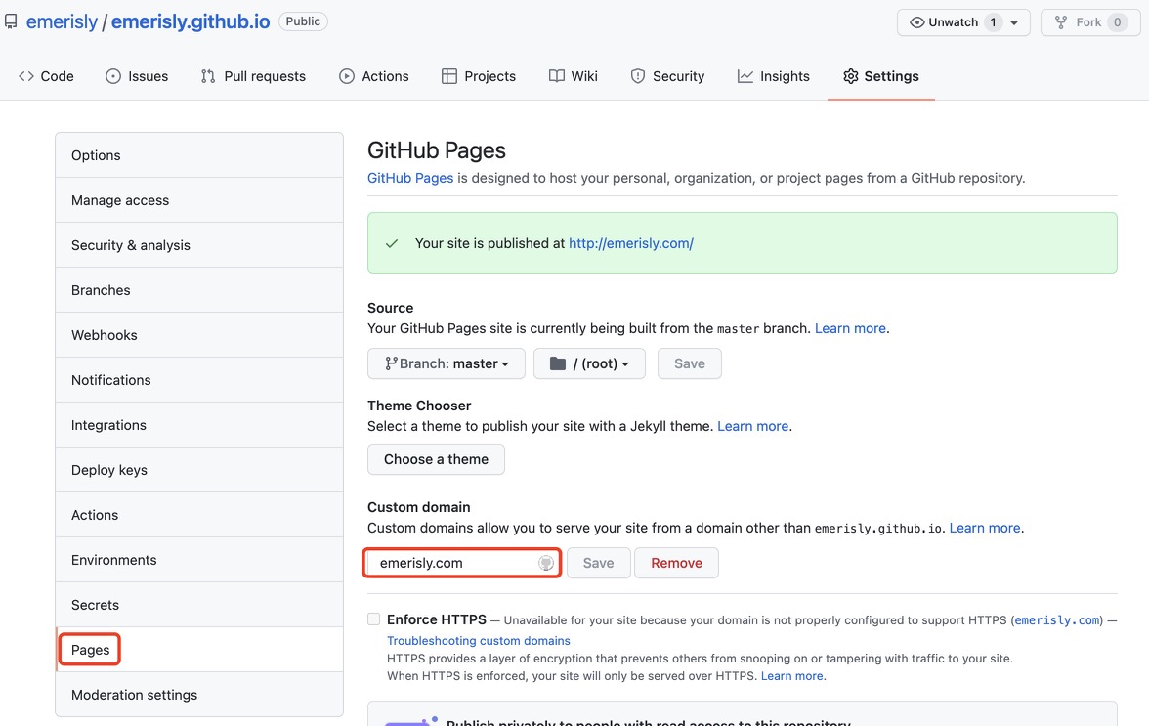Expand the / (root) folder dropdown
Viewport: 1149px width, 726px height.
tap(589, 363)
